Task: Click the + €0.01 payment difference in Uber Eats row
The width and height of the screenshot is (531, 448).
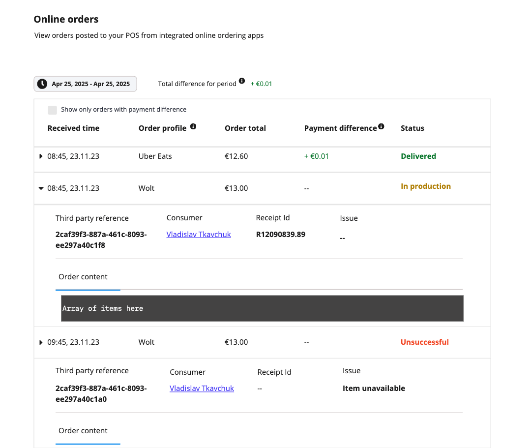Action: 316,156
